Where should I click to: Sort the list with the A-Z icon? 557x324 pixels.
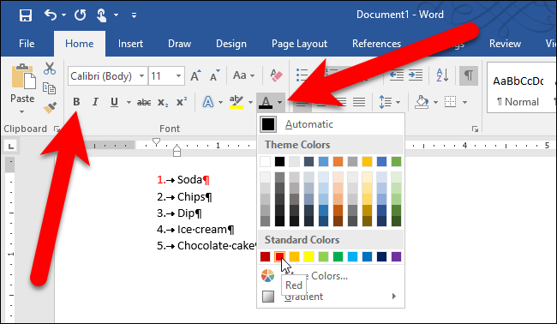click(442, 75)
